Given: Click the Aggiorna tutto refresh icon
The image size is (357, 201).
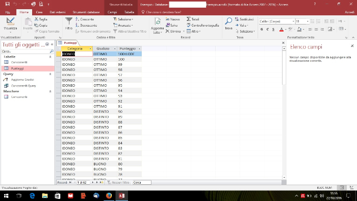Looking at the screenshot, I should pyautogui.click(x=157, y=22).
